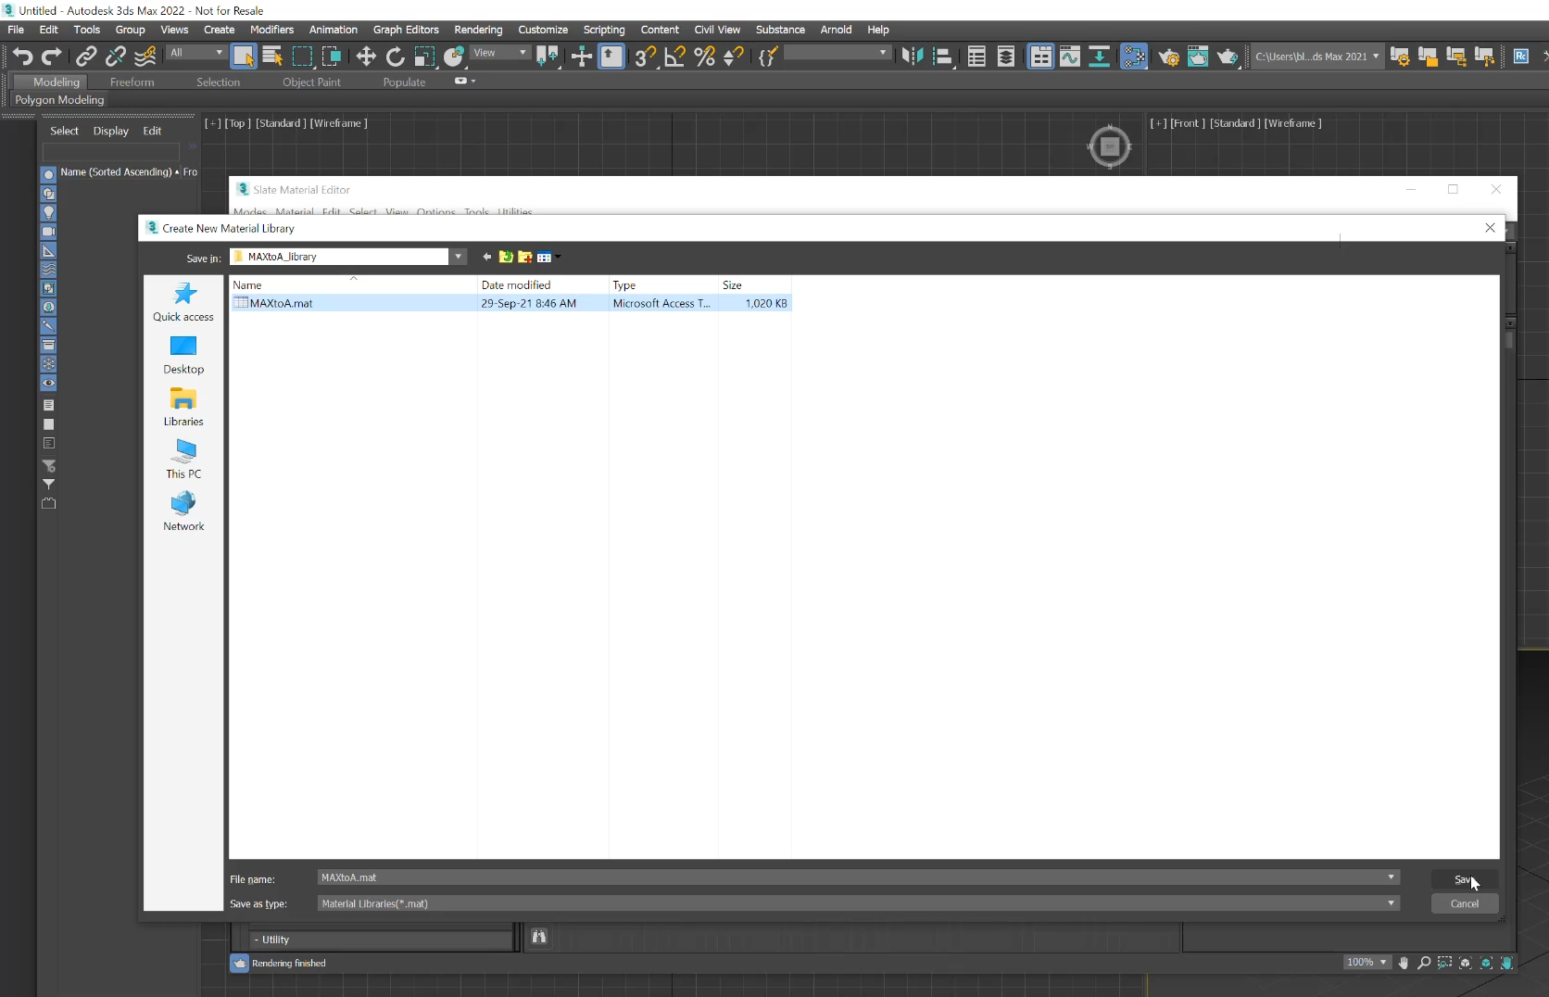Toggle the 3D Snaps button
1549x997 pixels.
coord(646,57)
